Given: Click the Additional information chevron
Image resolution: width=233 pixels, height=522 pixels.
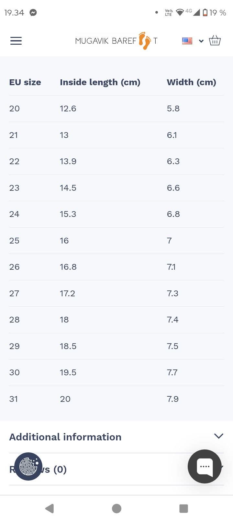Looking at the screenshot, I should pos(219,436).
